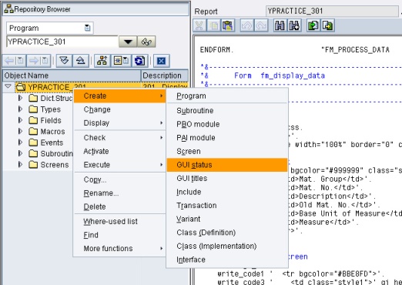Choose Rename... from the context menu

[x=119, y=193]
